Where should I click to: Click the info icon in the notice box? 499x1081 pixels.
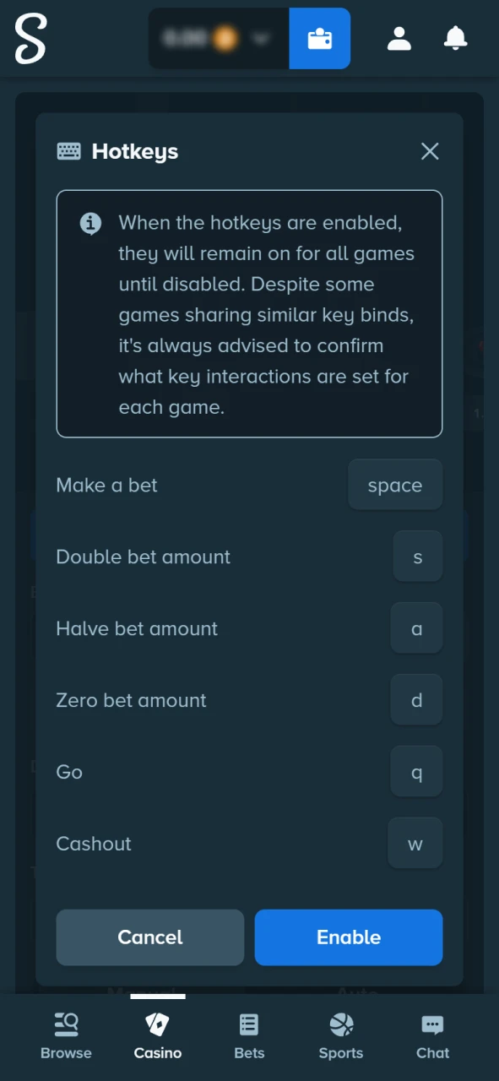(x=90, y=223)
